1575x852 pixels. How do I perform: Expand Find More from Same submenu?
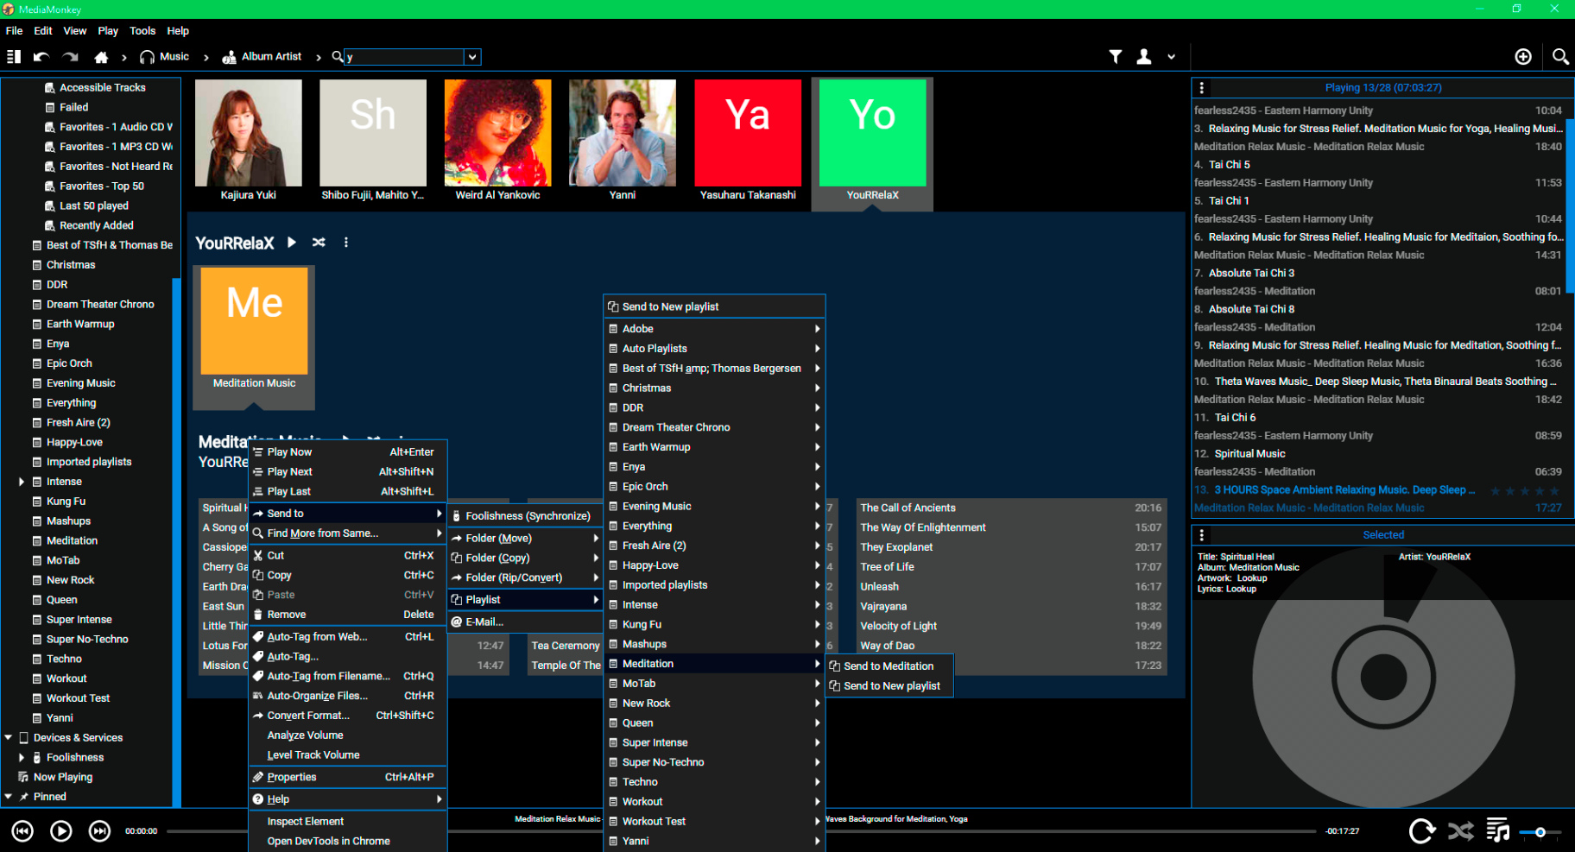[348, 533]
